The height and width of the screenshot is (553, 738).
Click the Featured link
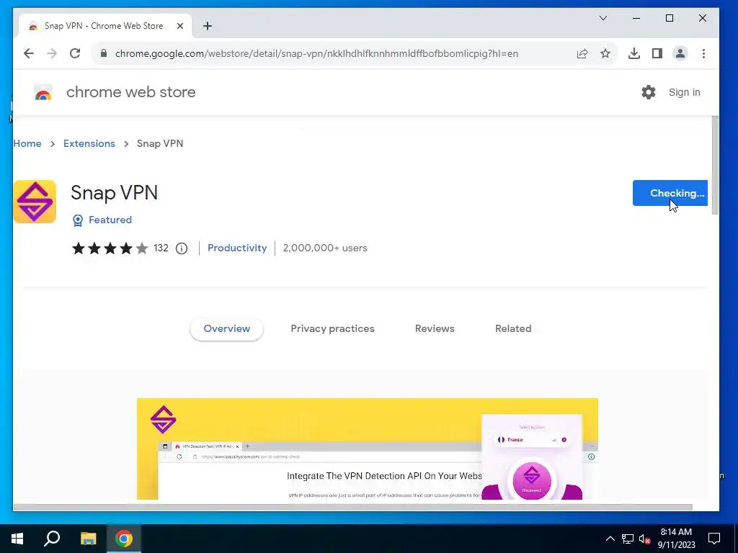(110, 220)
